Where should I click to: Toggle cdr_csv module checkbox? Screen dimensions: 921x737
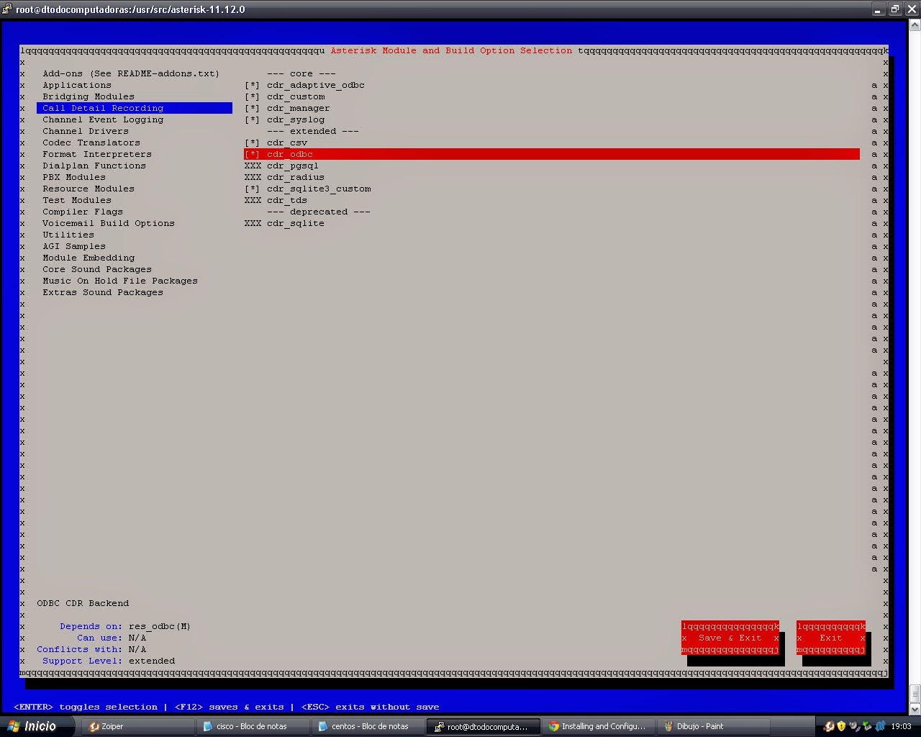pyautogui.click(x=252, y=143)
